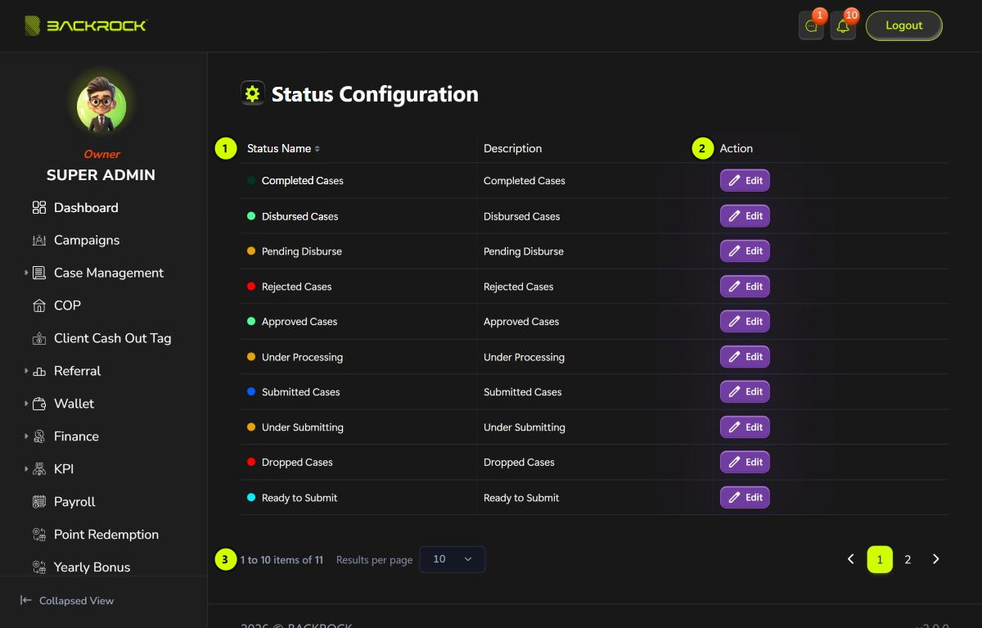Image resolution: width=982 pixels, height=628 pixels.
Task: Click the cyan dot beside Ready to Submit
Action: [x=251, y=498]
